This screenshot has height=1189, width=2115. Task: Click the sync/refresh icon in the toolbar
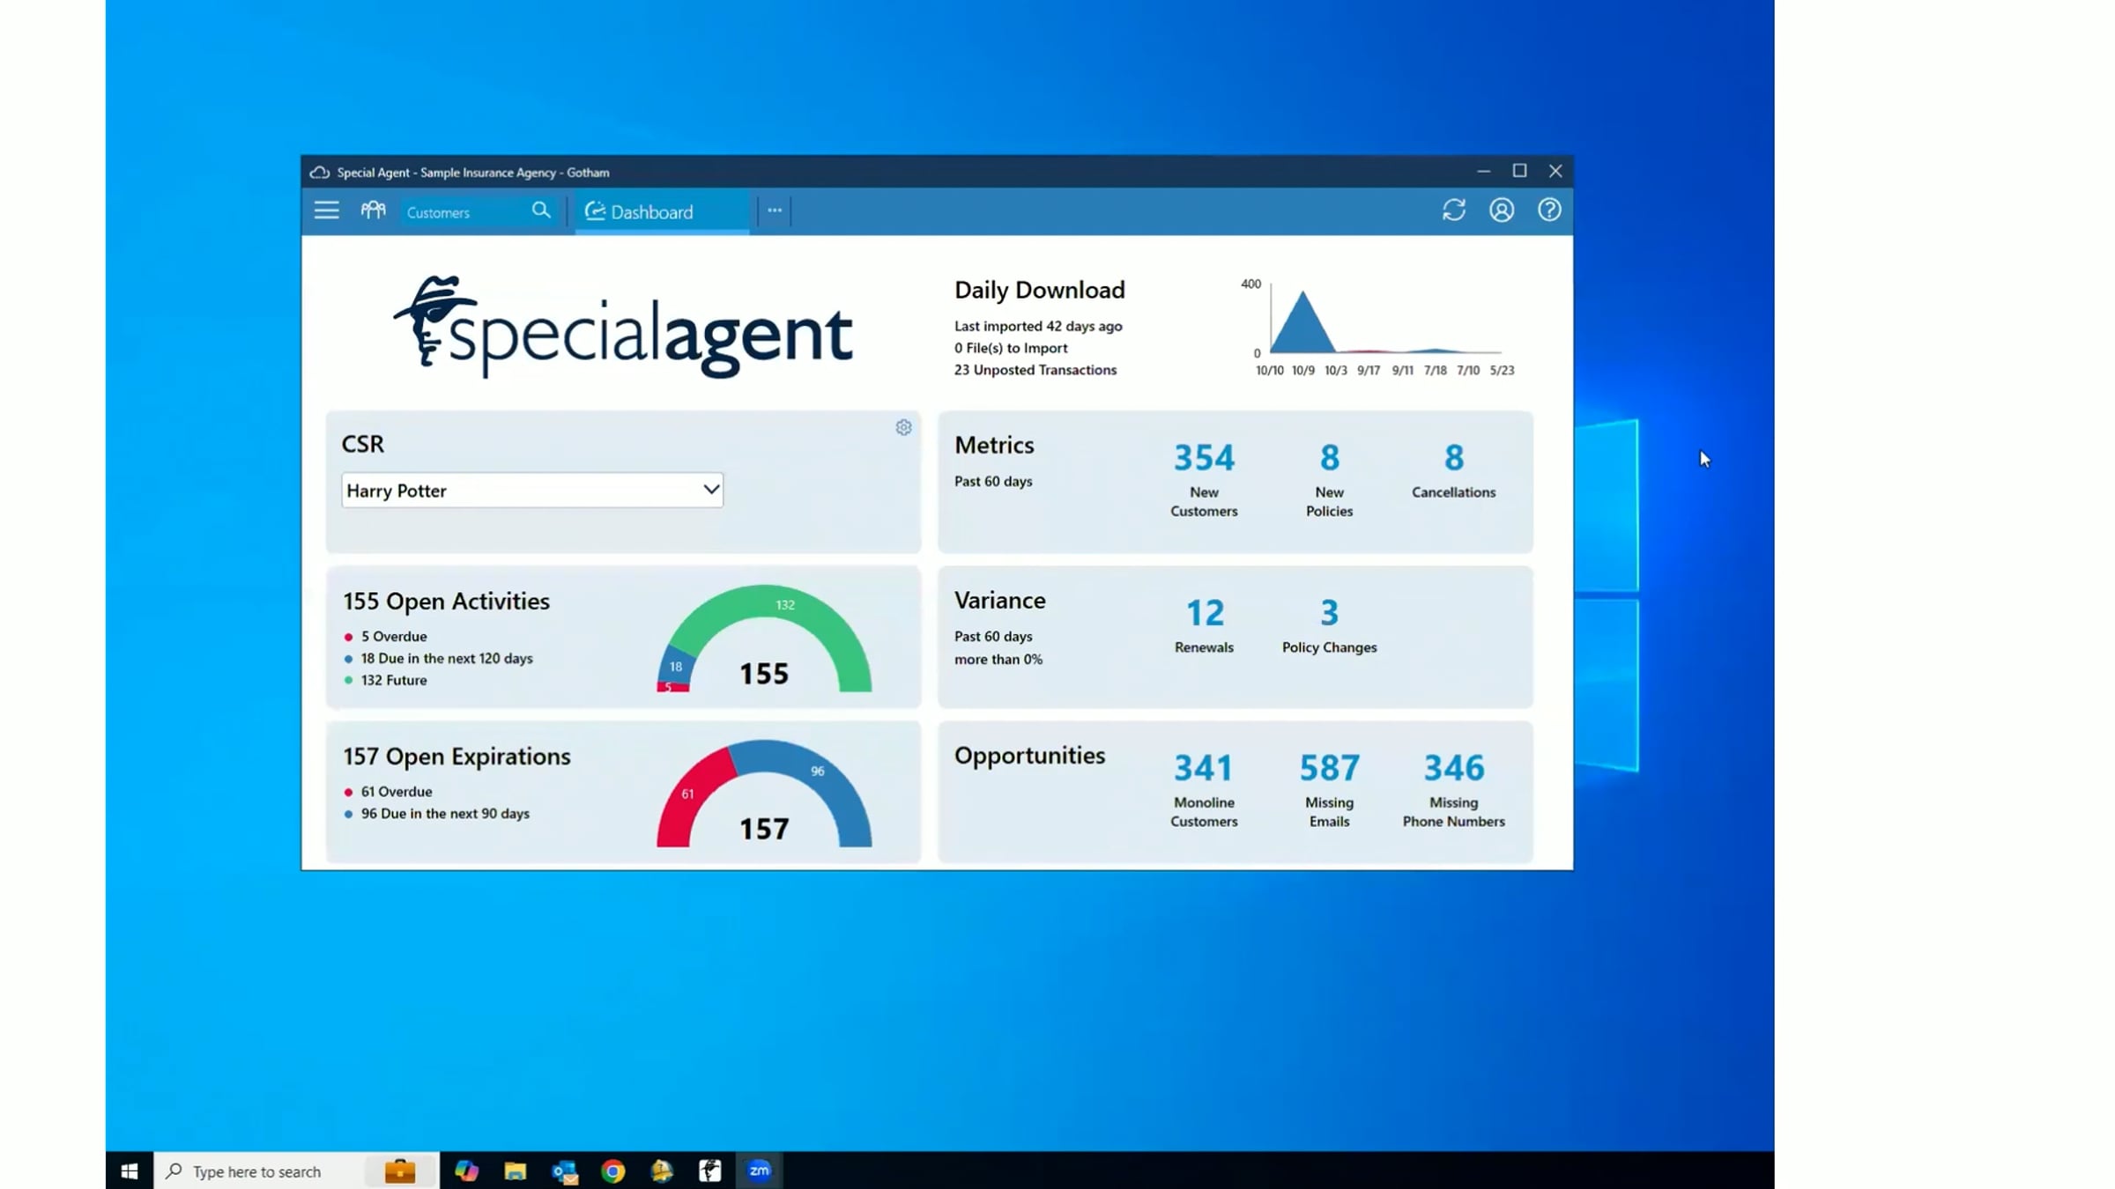coord(1454,210)
